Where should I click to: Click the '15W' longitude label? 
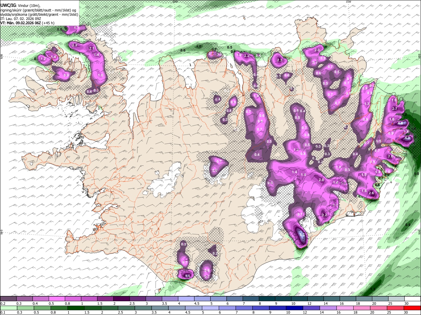pos(348,2)
